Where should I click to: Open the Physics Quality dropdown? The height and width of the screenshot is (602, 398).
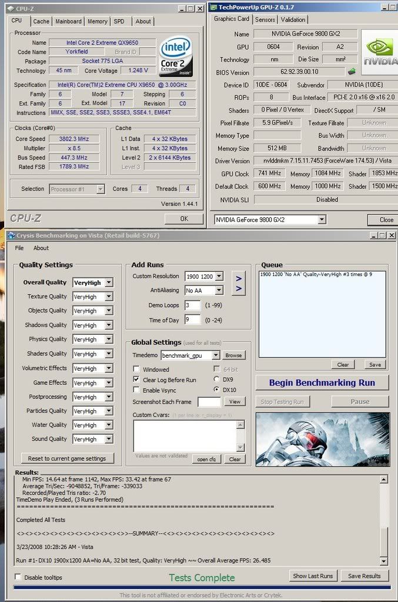[109, 340]
